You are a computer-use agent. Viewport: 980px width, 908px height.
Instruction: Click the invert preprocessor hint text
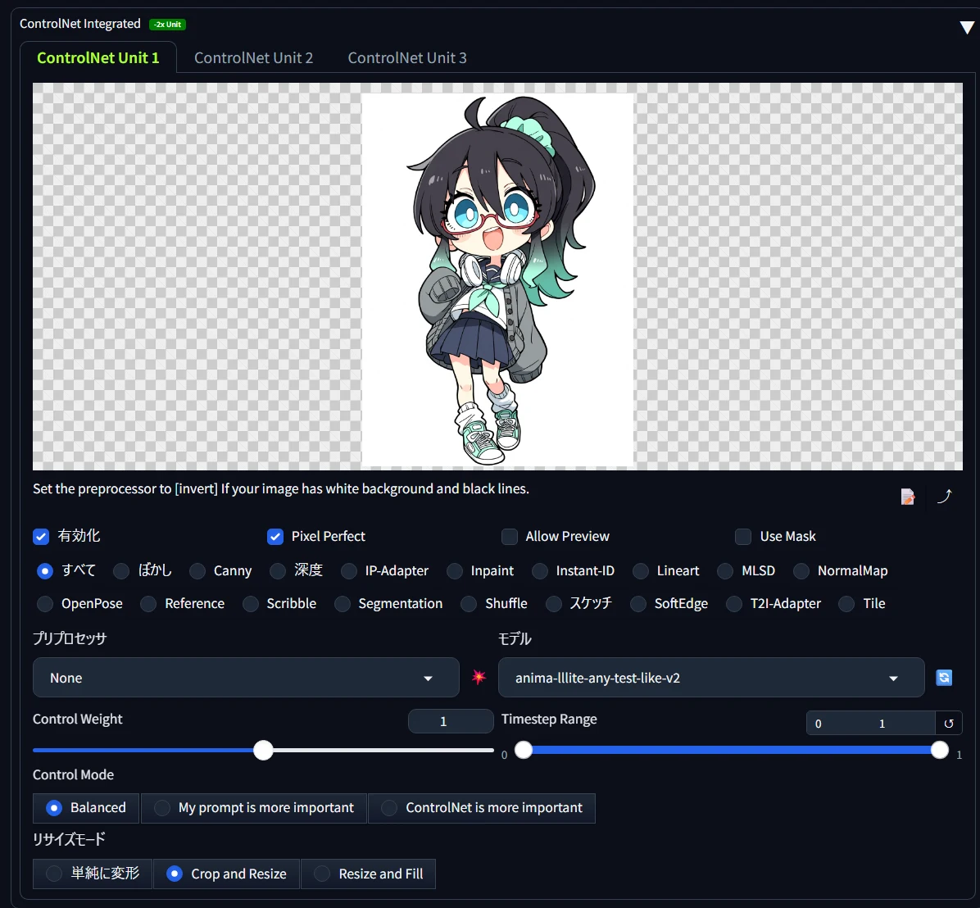tap(280, 488)
